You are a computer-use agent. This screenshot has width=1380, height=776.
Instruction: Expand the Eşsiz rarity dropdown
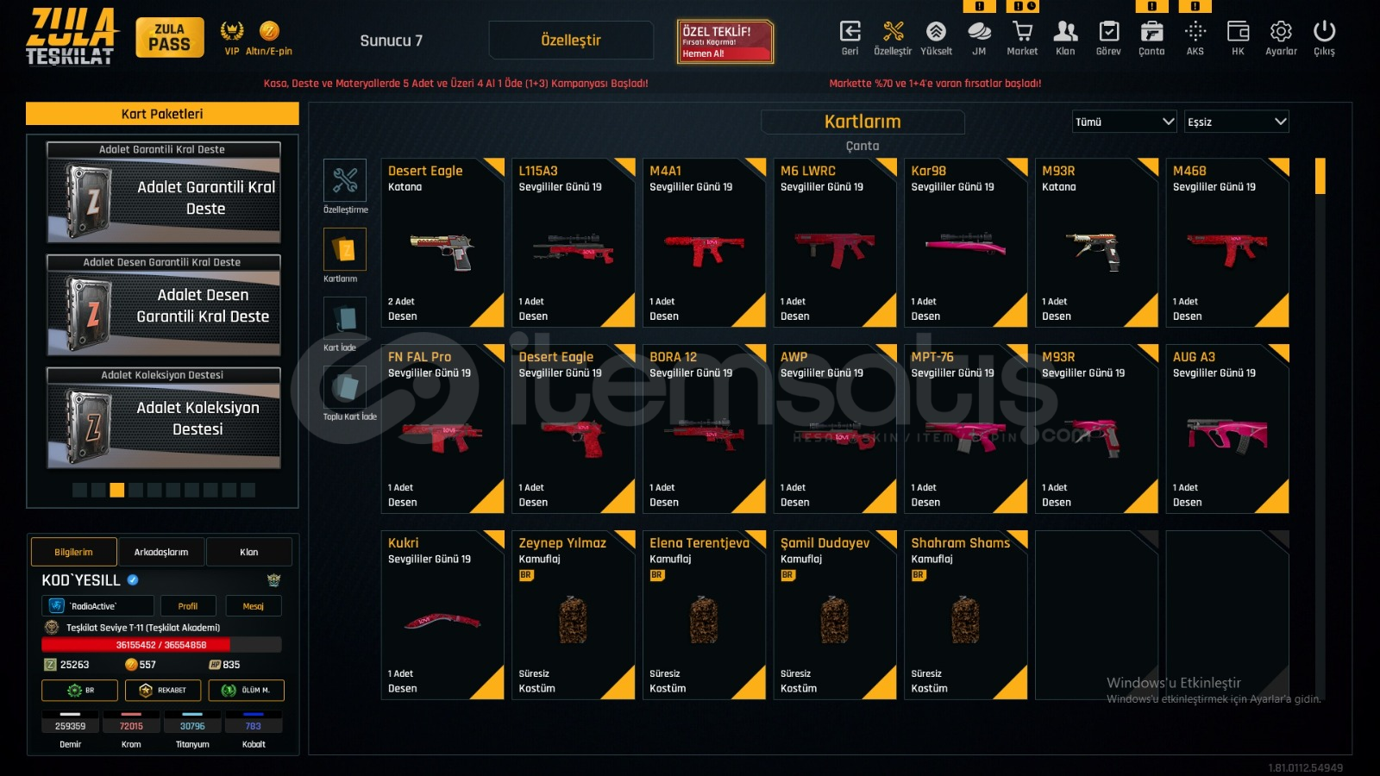1236,122
